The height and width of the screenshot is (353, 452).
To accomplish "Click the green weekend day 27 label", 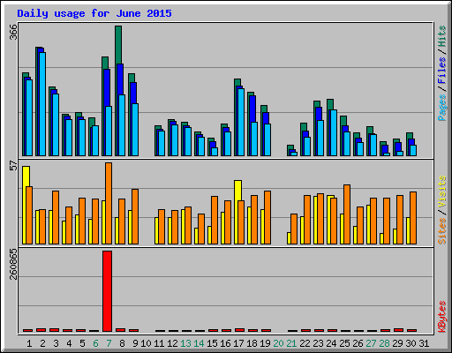I will [371, 343].
